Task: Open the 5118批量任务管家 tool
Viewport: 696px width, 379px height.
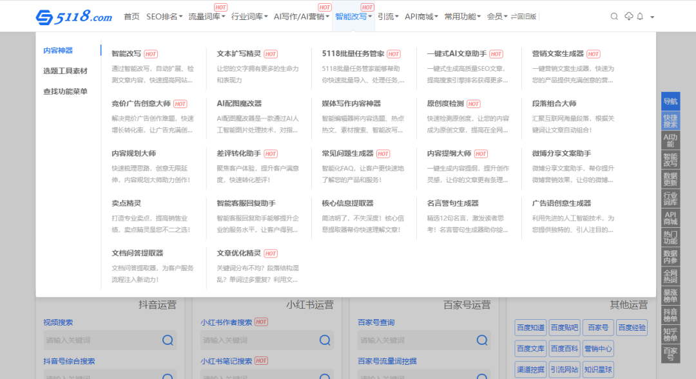Action: tap(353, 53)
